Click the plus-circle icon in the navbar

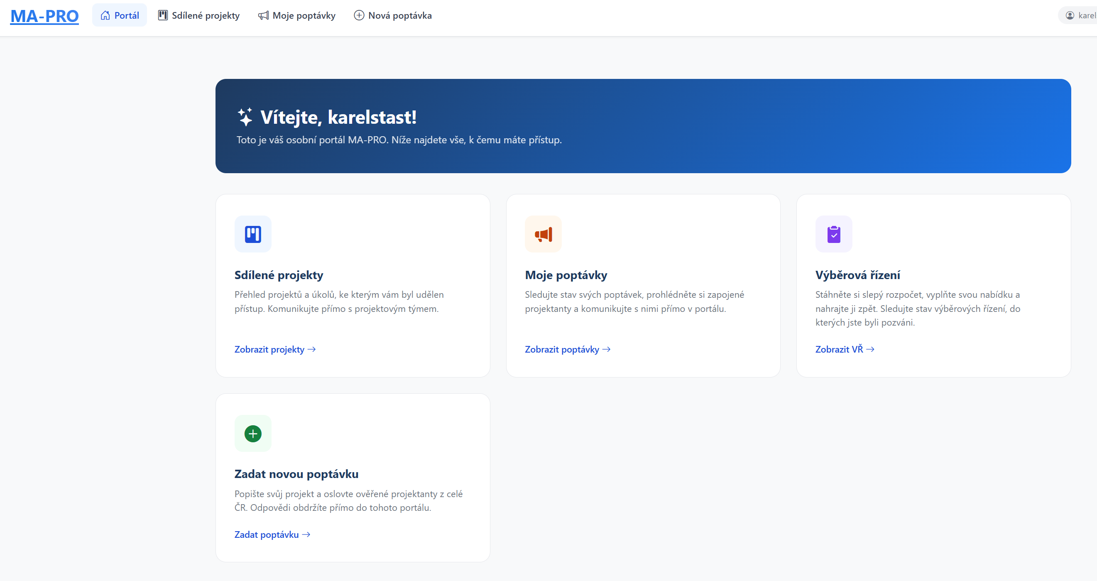pyautogui.click(x=359, y=15)
